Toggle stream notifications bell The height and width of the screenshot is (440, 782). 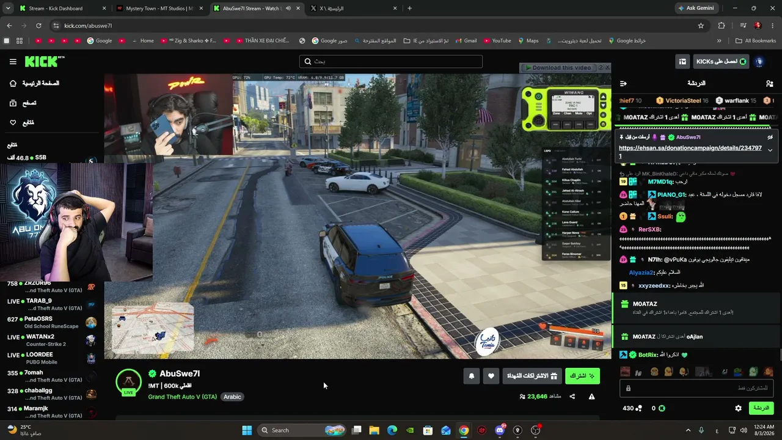click(x=472, y=376)
